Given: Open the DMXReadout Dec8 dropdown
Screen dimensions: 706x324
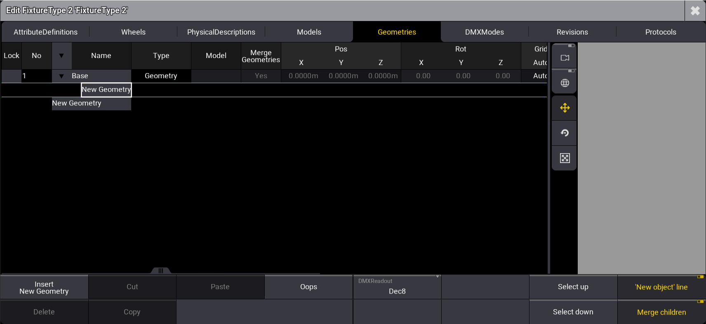Looking at the screenshot, I should pyautogui.click(x=397, y=287).
